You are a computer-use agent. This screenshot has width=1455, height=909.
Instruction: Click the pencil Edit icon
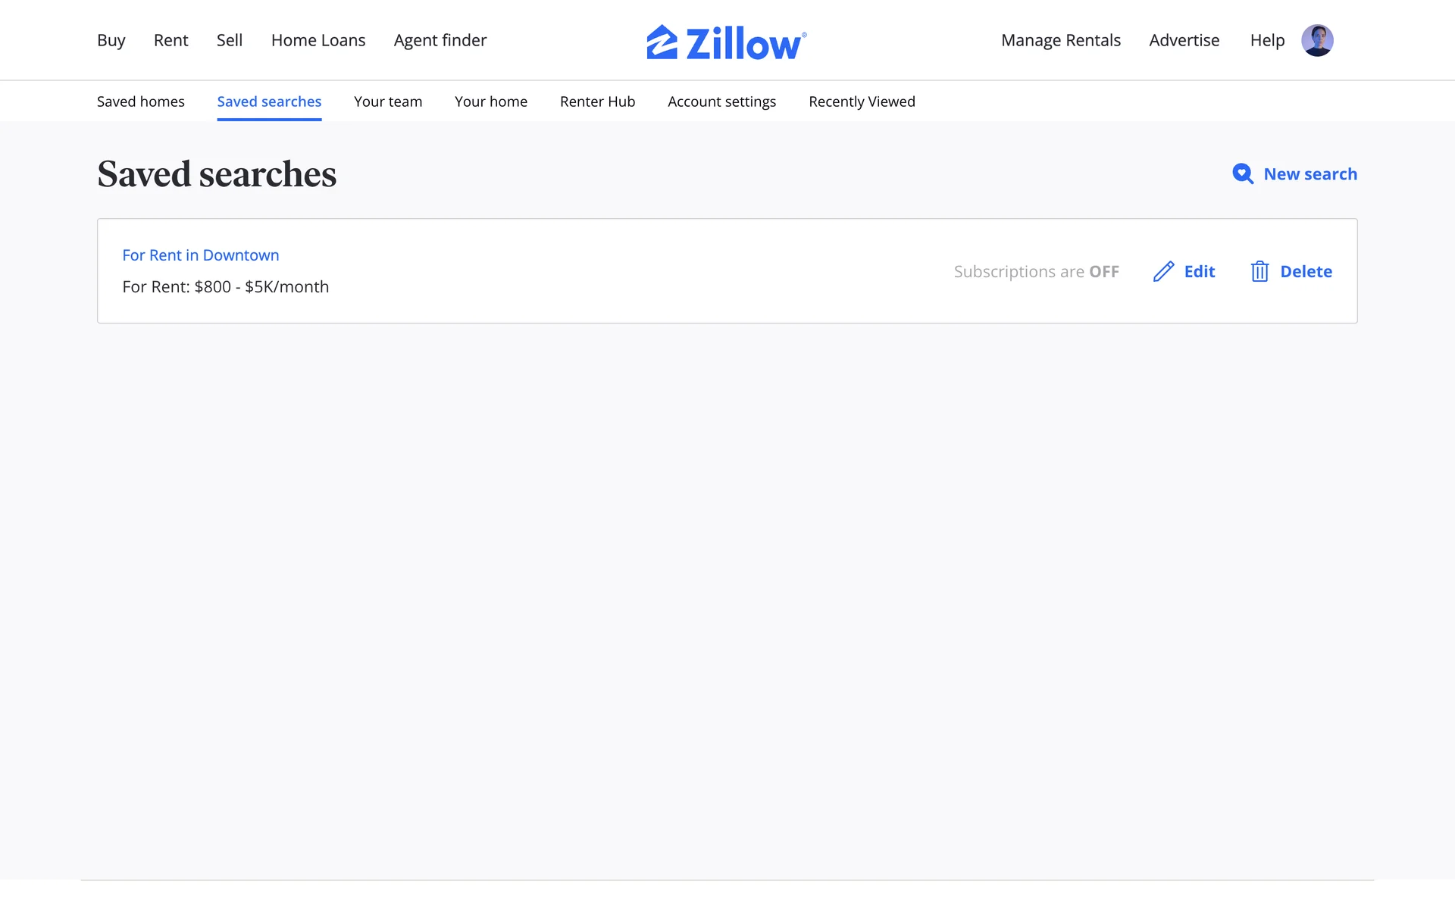click(1163, 271)
